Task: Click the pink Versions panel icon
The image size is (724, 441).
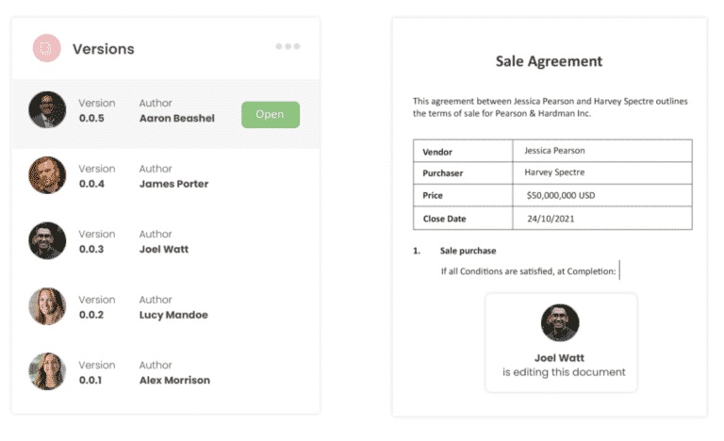Action: point(46,48)
